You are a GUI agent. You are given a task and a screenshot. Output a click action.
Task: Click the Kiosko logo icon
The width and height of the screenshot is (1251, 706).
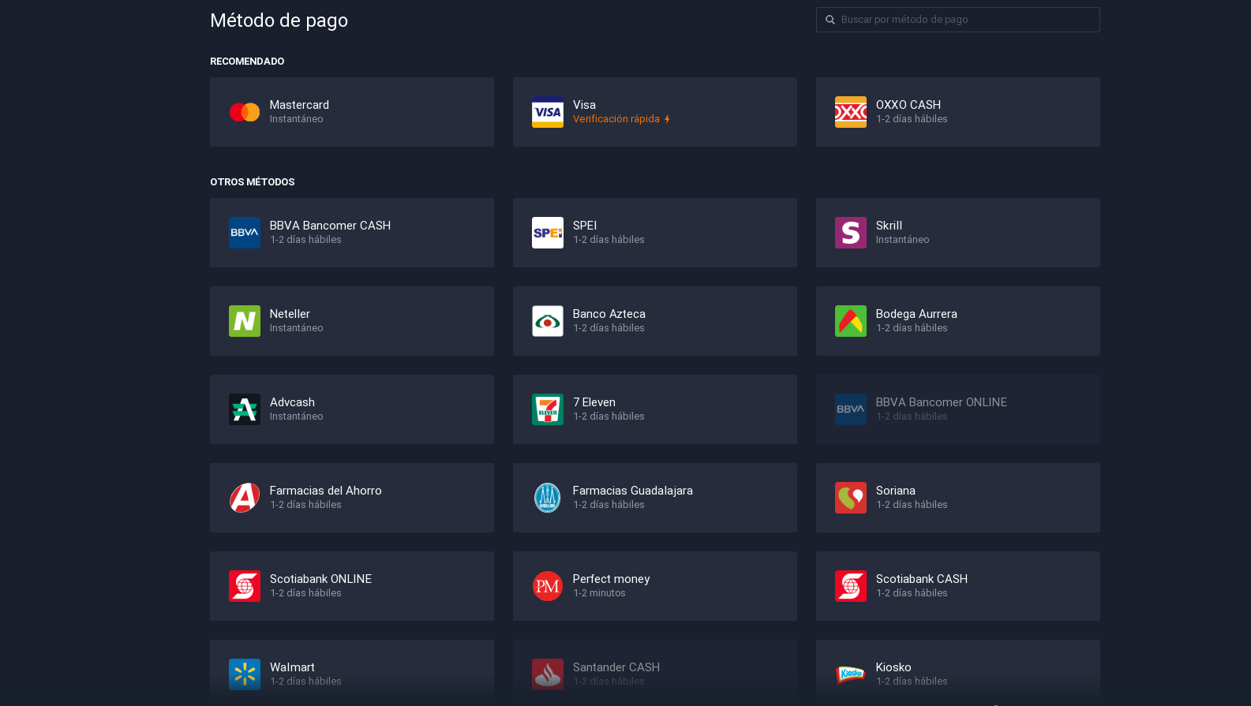[851, 674]
